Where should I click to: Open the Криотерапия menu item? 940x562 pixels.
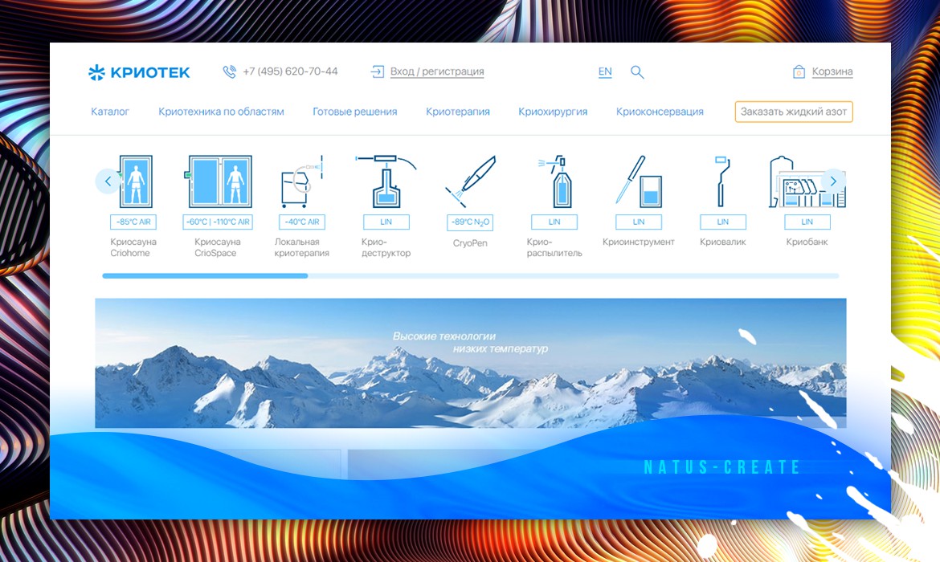(458, 112)
